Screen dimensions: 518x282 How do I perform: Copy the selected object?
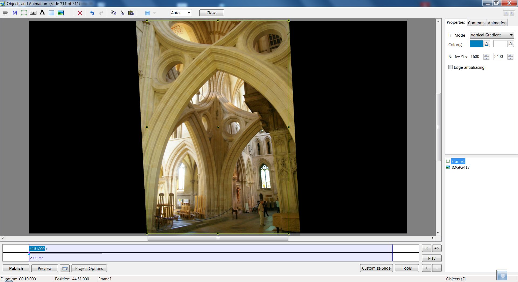pyautogui.click(x=113, y=13)
